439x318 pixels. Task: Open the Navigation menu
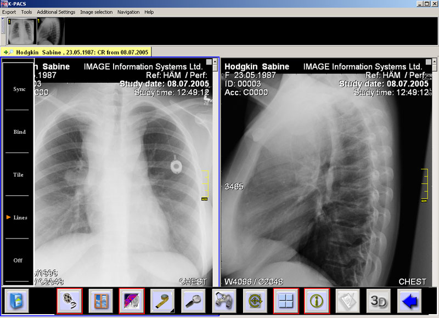[128, 12]
